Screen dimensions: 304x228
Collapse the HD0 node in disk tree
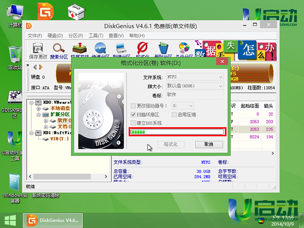31,102
